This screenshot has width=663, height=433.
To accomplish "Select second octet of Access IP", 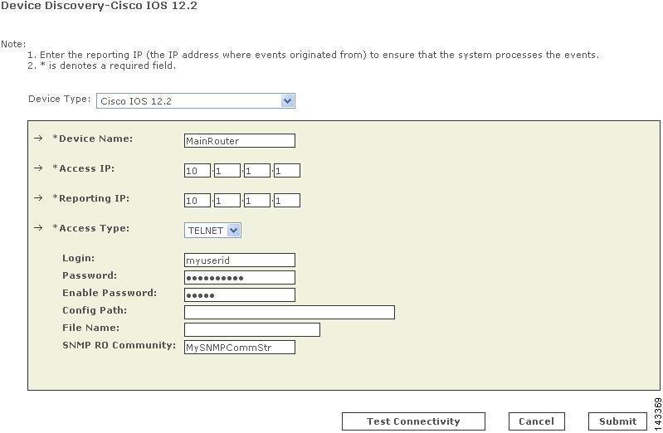I will tap(227, 171).
